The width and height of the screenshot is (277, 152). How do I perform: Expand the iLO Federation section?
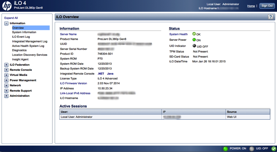(6, 65)
